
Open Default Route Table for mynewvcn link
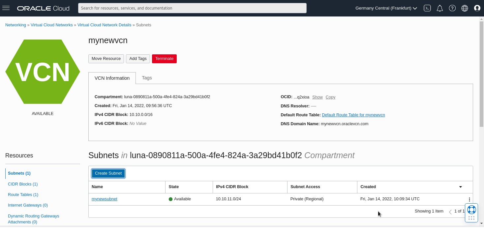[x=353, y=115]
